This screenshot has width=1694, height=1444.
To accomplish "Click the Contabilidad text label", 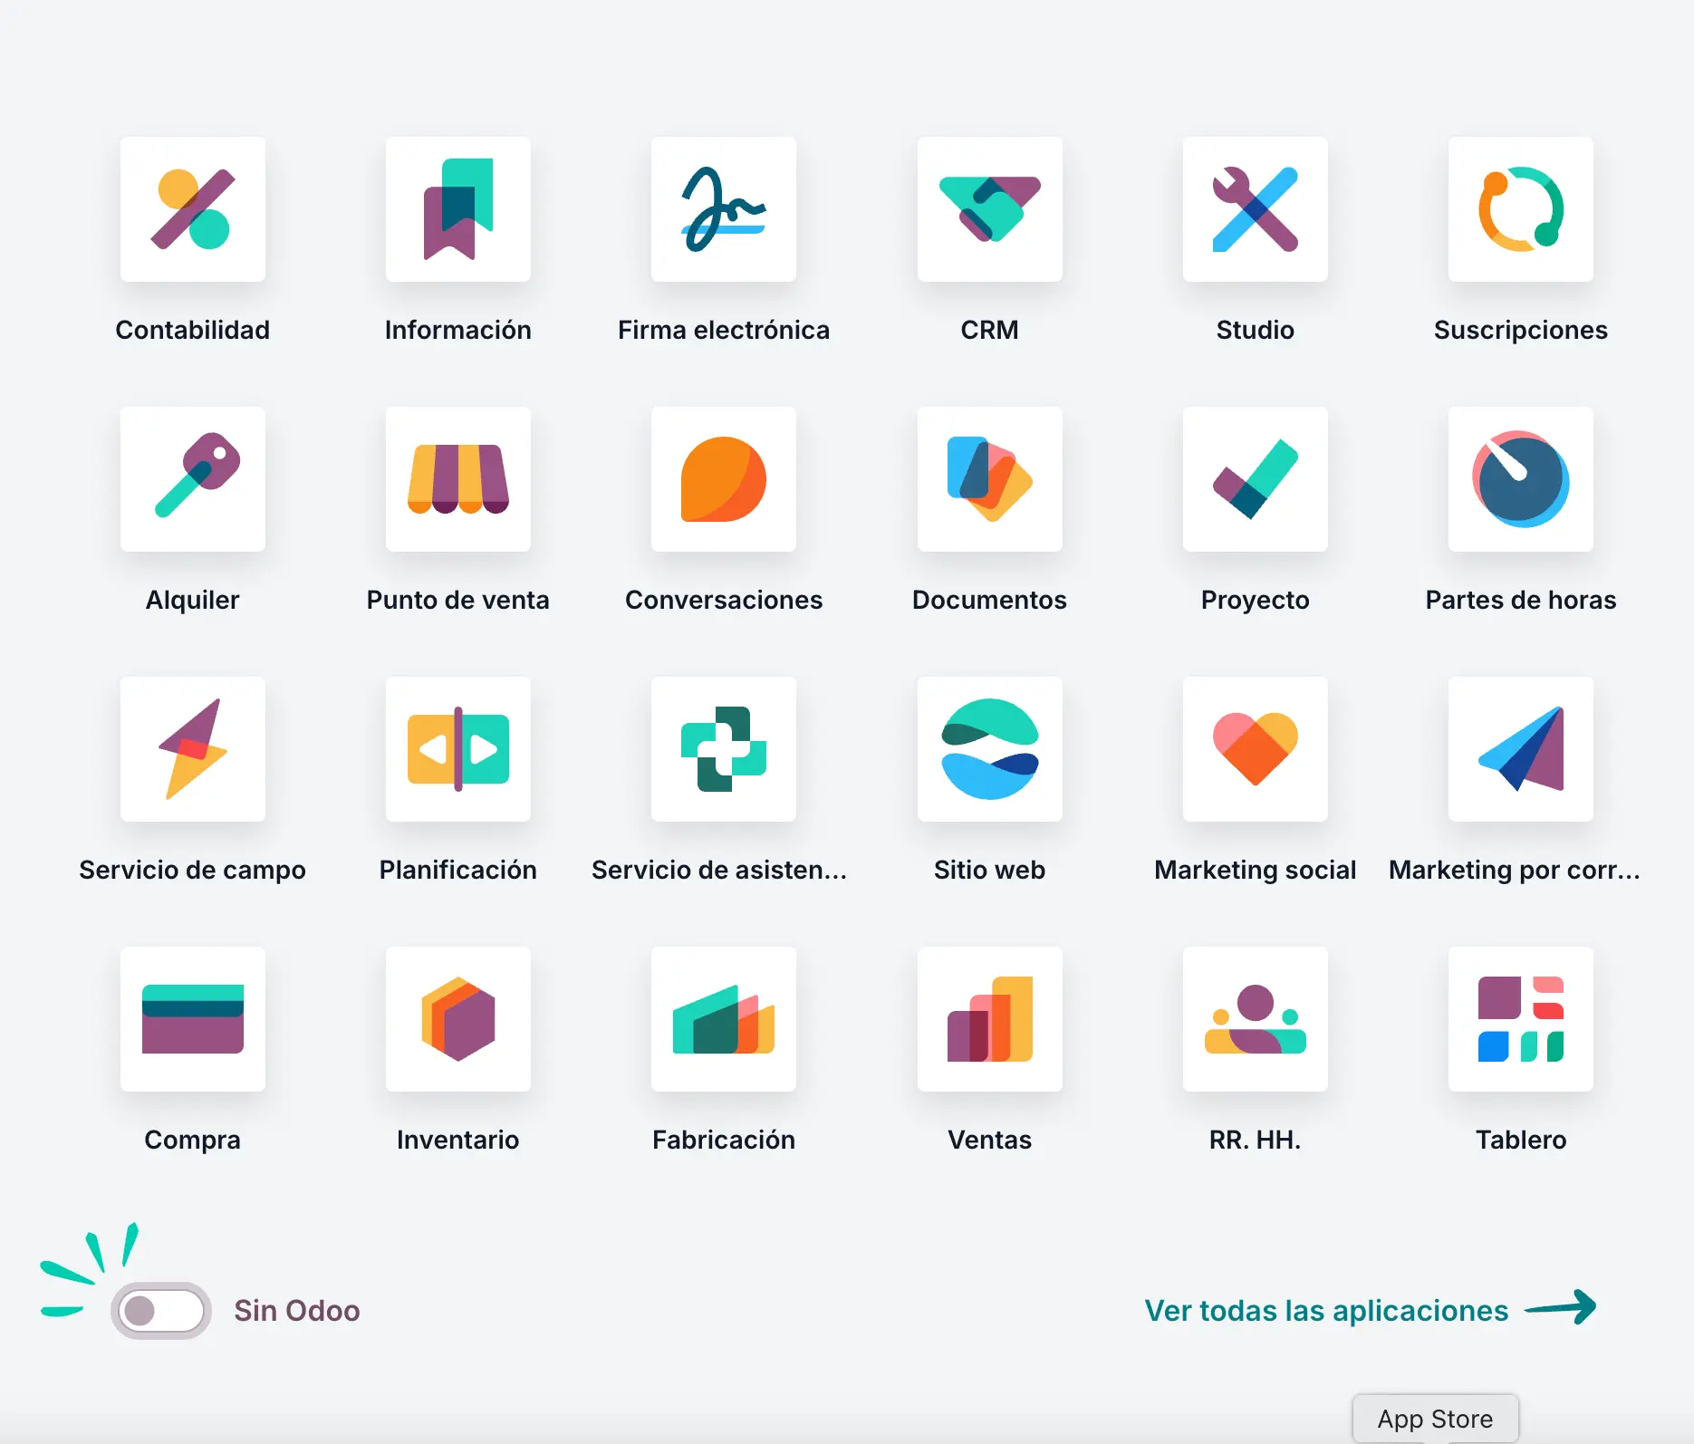I will 193,330.
